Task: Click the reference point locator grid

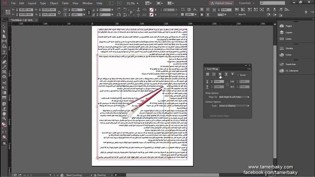Action: pyautogui.click(x=8, y=12)
